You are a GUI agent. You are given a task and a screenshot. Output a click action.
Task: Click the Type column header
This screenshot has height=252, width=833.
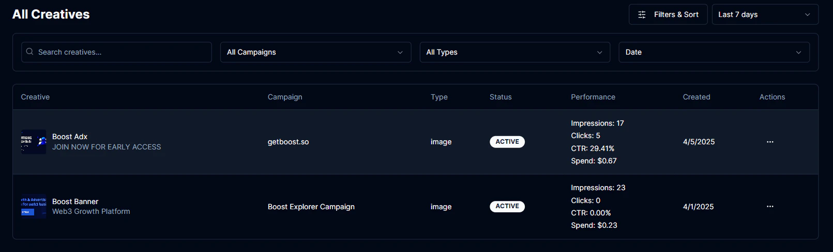click(x=439, y=97)
